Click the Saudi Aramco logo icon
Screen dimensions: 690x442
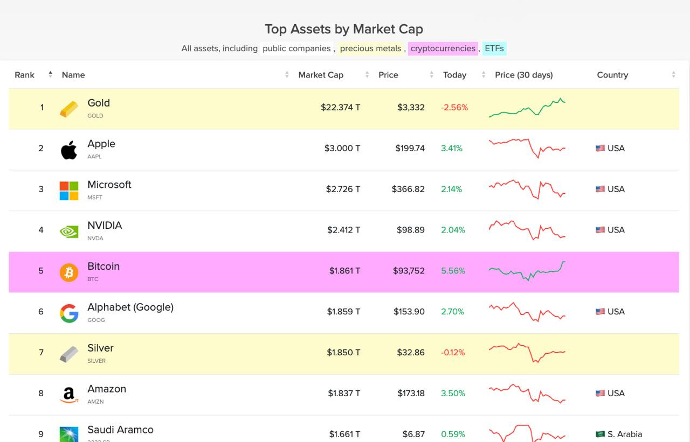69,434
